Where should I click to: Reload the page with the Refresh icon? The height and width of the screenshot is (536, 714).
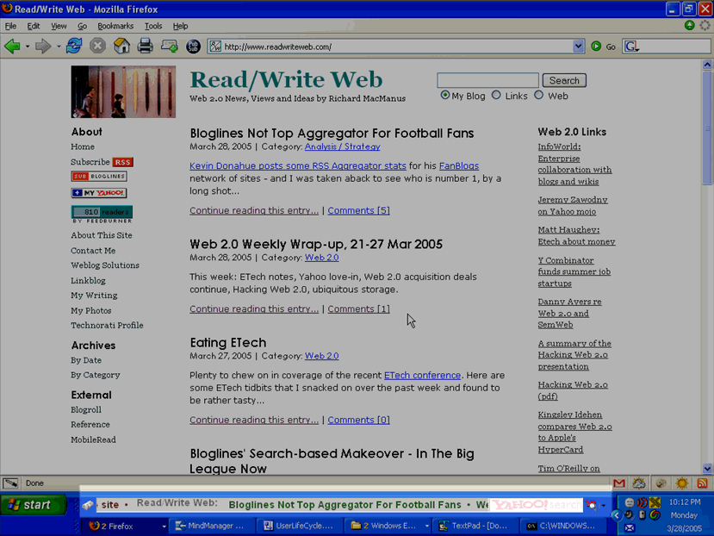(x=74, y=46)
